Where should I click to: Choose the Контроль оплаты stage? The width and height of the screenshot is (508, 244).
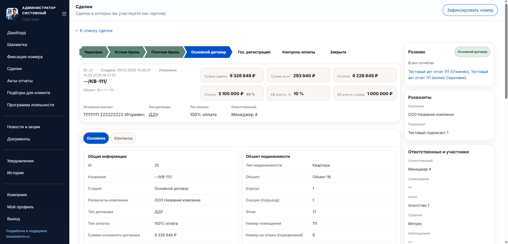[x=298, y=52]
